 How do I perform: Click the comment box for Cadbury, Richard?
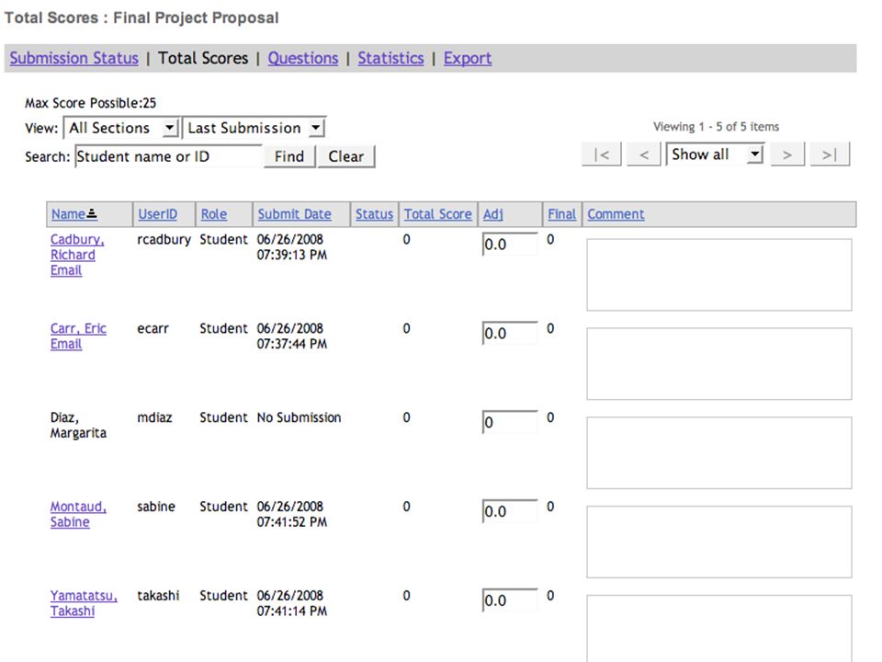[718, 275]
